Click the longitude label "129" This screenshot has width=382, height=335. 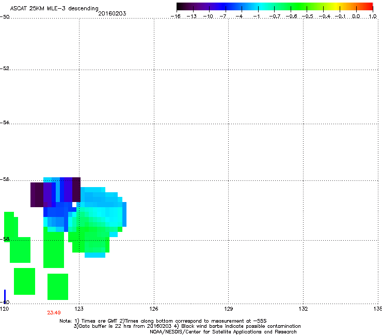click(228, 309)
